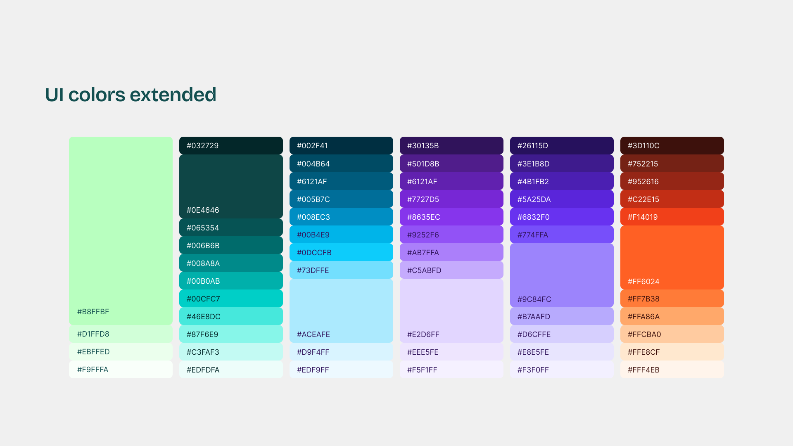
Task: Click the #D1FFD8 pale green swatch
Action: (121, 334)
